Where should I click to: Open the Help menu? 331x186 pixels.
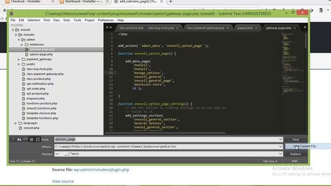[x=121, y=20]
